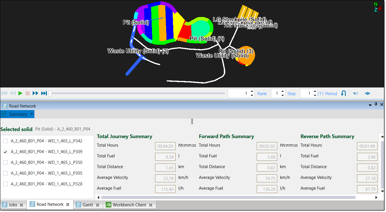Click the fast forward playback icon
Image resolution: width=386 pixels, height=212 pixels.
(x=36, y=93)
